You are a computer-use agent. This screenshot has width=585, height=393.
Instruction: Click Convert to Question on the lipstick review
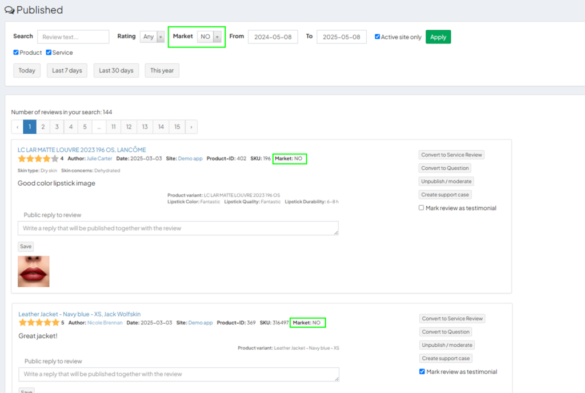click(x=445, y=168)
